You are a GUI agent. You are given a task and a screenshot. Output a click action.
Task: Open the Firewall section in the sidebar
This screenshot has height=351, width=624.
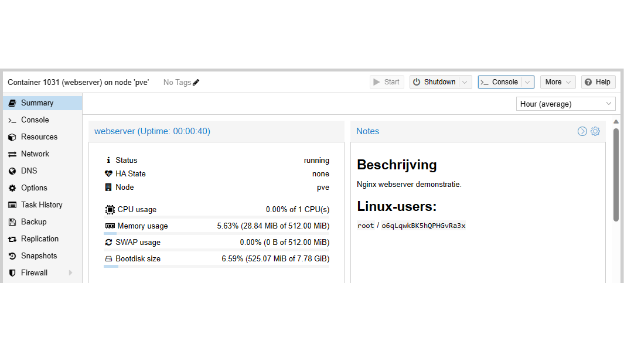(x=35, y=272)
